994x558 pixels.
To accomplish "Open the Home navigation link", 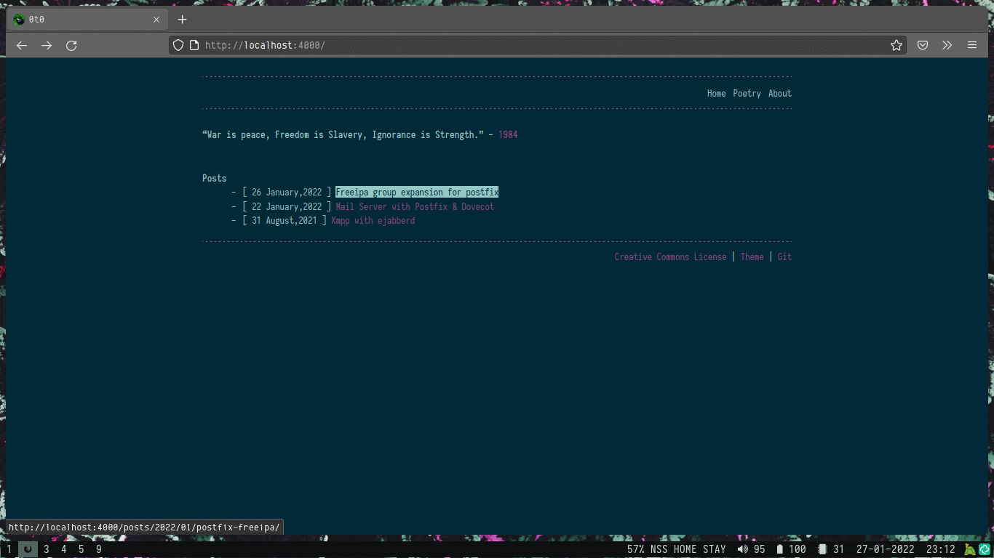I will pos(716,93).
